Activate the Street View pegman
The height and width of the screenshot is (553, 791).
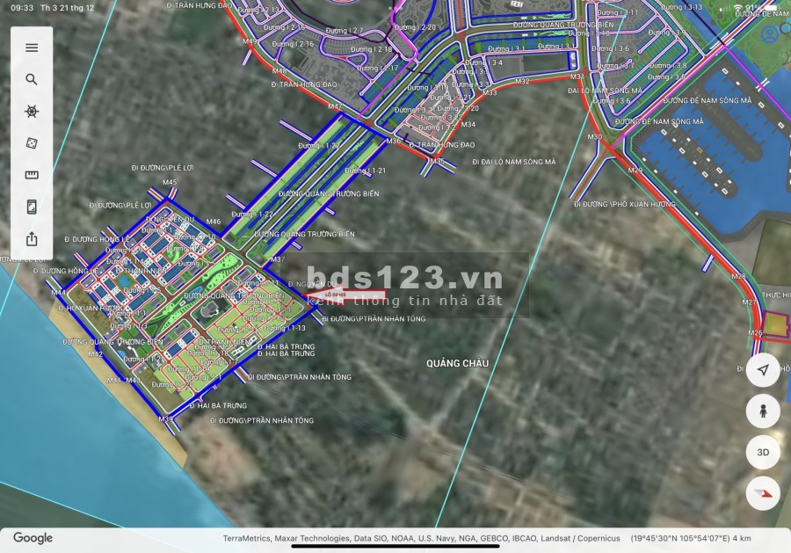coord(763,411)
